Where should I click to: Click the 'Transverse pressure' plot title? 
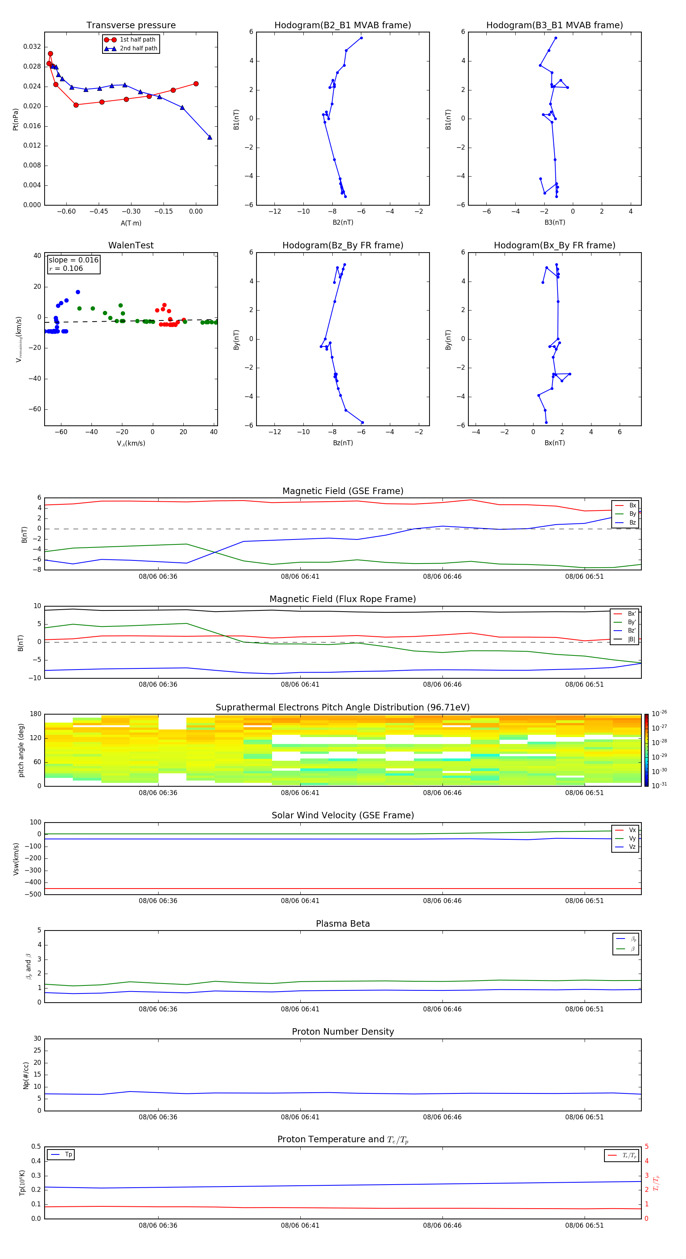[131, 25]
